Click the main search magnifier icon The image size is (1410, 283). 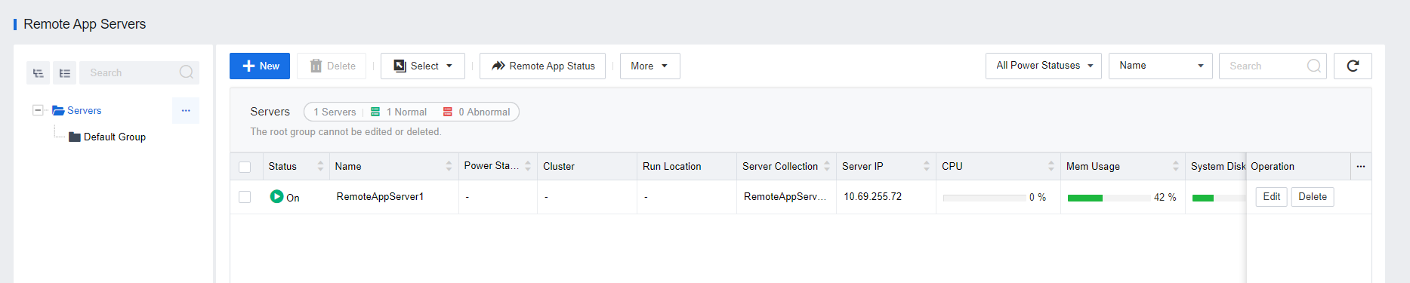click(x=1314, y=66)
